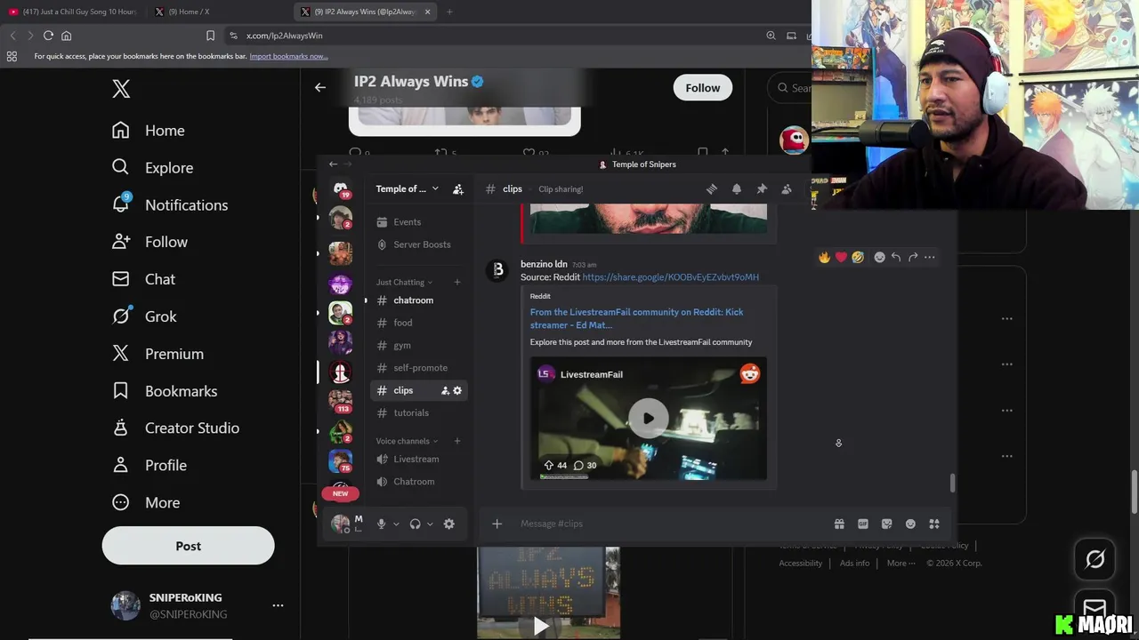Show pinned messages in #clips
The width and height of the screenshot is (1139, 640).
click(x=762, y=188)
